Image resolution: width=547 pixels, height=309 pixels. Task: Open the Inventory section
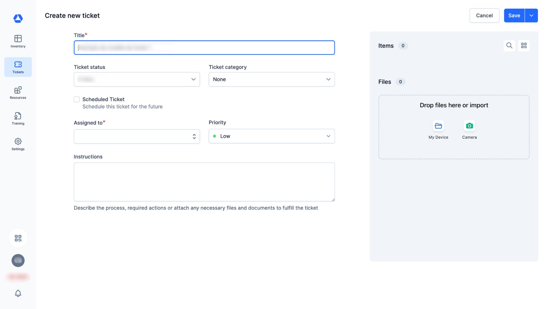click(18, 41)
